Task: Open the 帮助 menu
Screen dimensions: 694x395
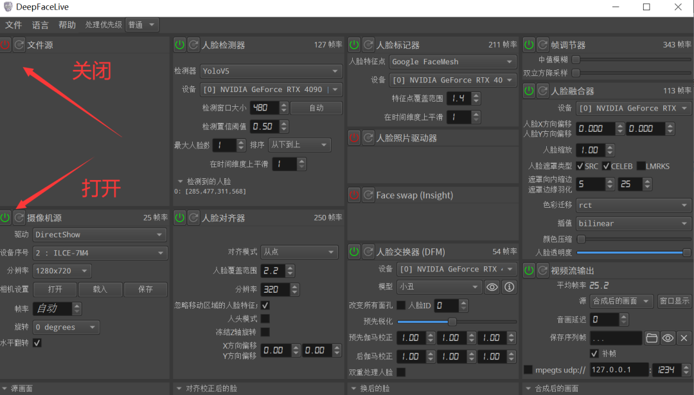Action: [x=67, y=25]
